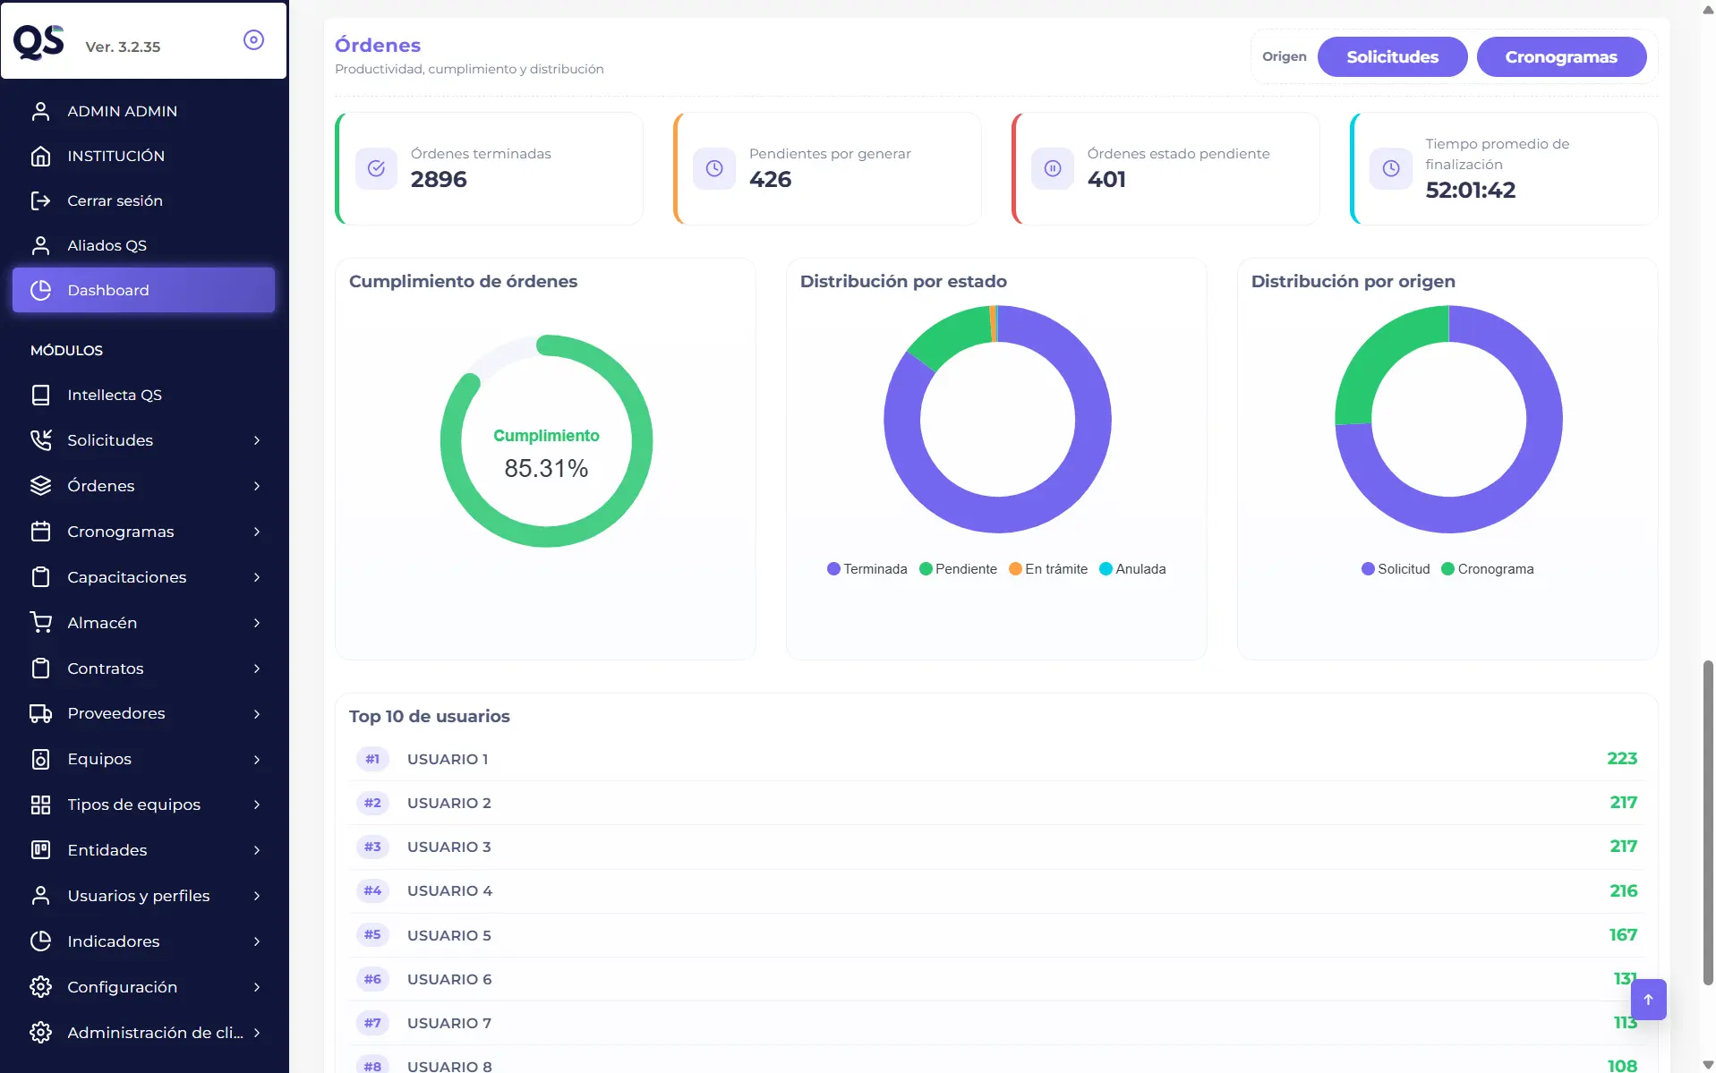Click the Pendientes por generar card
This screenshot has width=1716, height=1073.
[x=827, y=168]
